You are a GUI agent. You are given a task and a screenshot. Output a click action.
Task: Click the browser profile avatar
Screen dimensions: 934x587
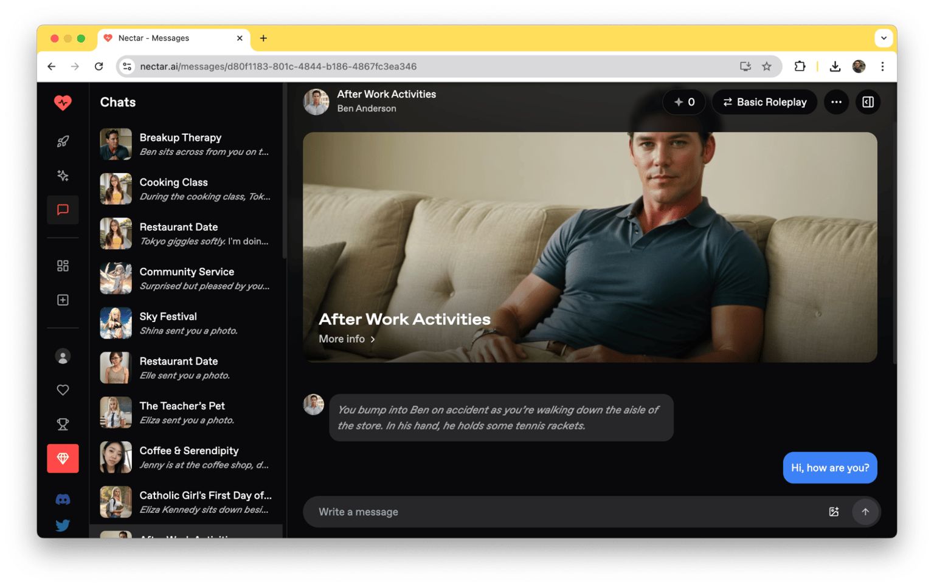(859, 66)
